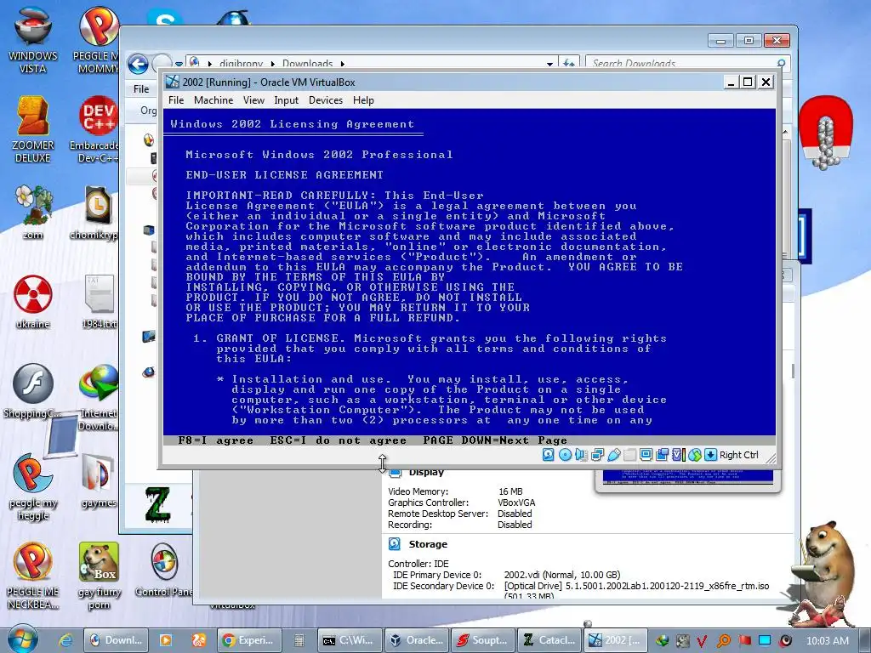Image resolution: width=871 pixels, height=653 pixels.
Task: Switch to the Oracle... VirtualBox Manager taskbar button
Action: click(x=416, y=640)
